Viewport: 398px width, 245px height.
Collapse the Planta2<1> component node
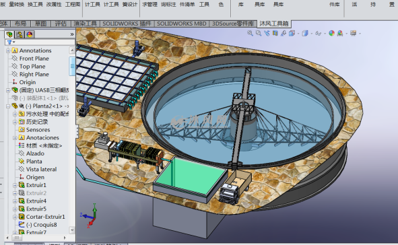[8, 106]
